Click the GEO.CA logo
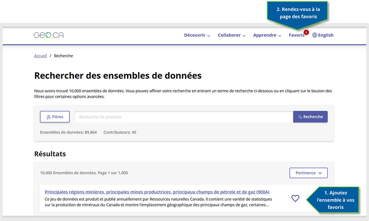Image resolution: width=369 pixels, height=221 pixels. tap(48, 35)
